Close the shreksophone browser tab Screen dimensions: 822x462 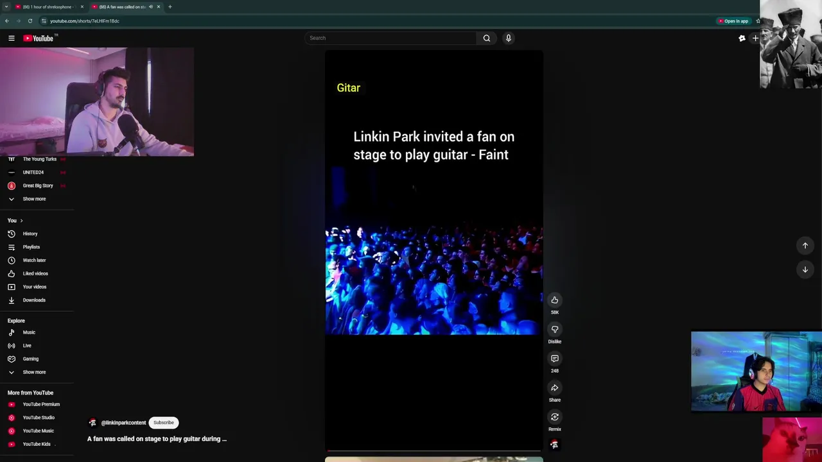coord(82,6)
